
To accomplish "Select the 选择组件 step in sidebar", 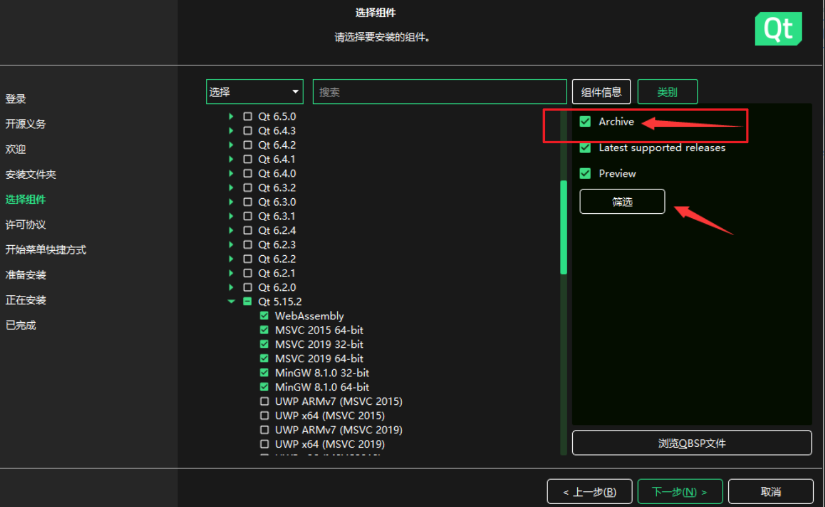I will [26, 199].
